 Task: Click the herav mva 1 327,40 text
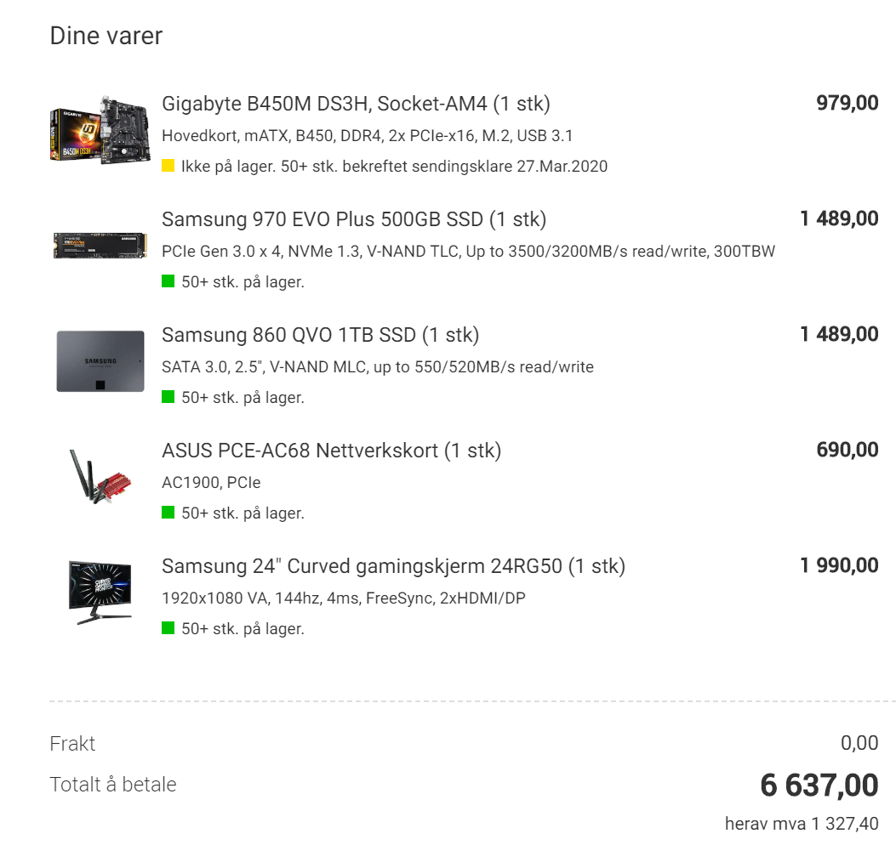coord(802,824)
